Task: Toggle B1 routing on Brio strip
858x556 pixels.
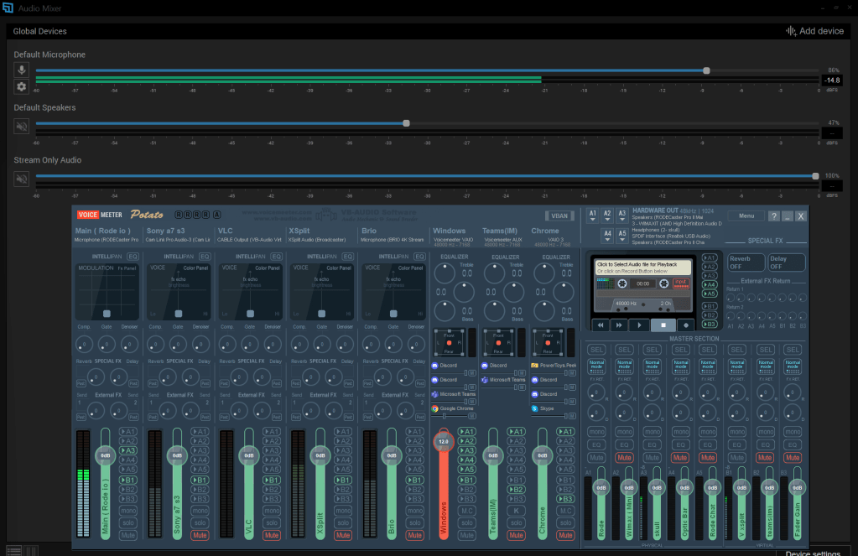Action: pyautogui.click(x=415, y=480)
